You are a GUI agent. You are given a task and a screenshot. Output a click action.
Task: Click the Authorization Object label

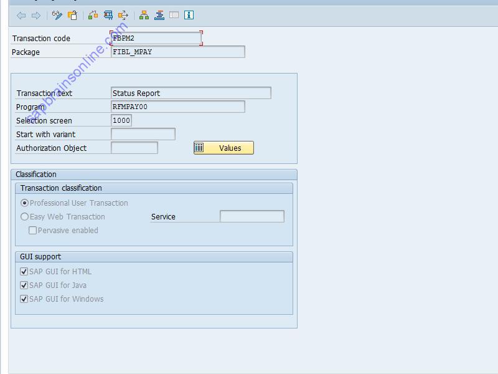[x=52, y=148]
